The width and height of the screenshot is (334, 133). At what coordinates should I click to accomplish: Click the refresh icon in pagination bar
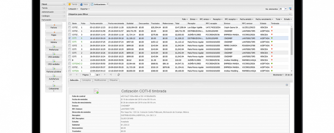(118, 75)
